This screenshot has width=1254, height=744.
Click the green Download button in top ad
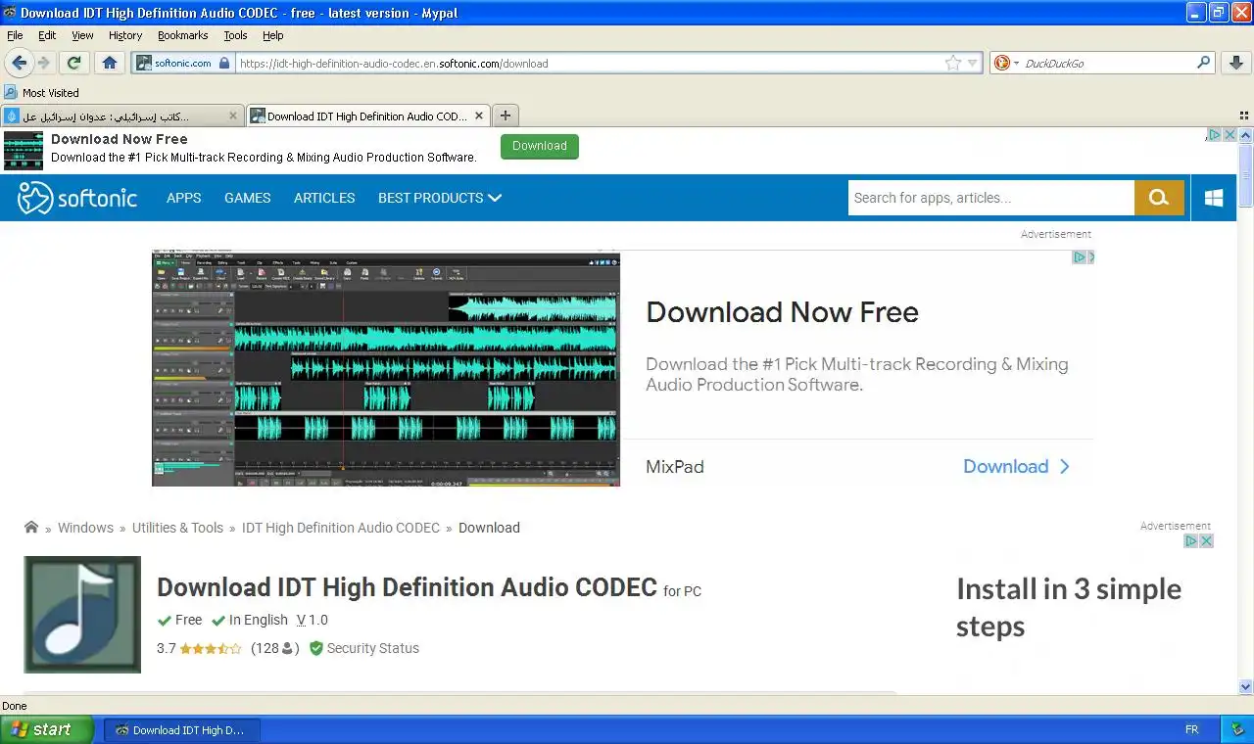(540, 146)
